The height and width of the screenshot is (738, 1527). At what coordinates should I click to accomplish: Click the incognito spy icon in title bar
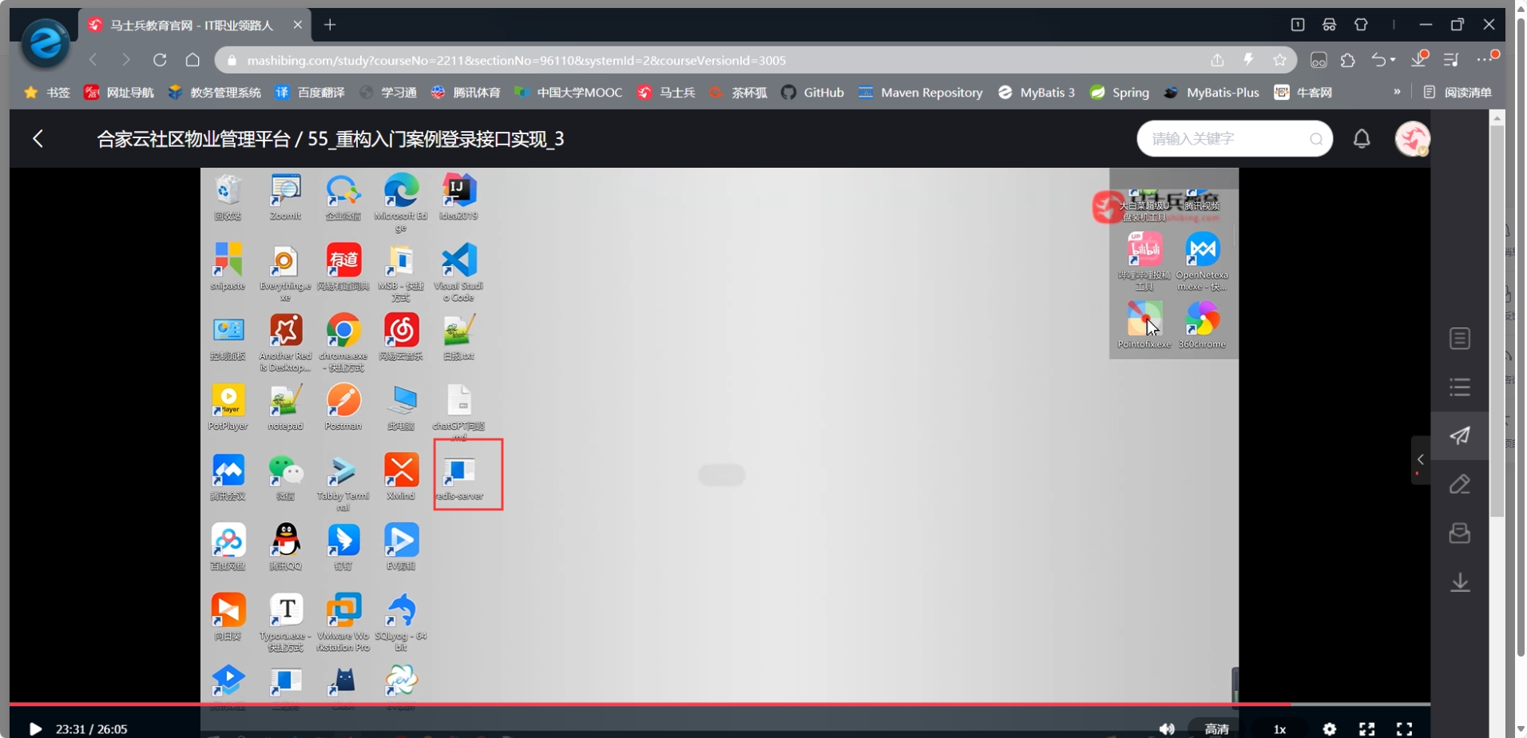point(1329,25)
